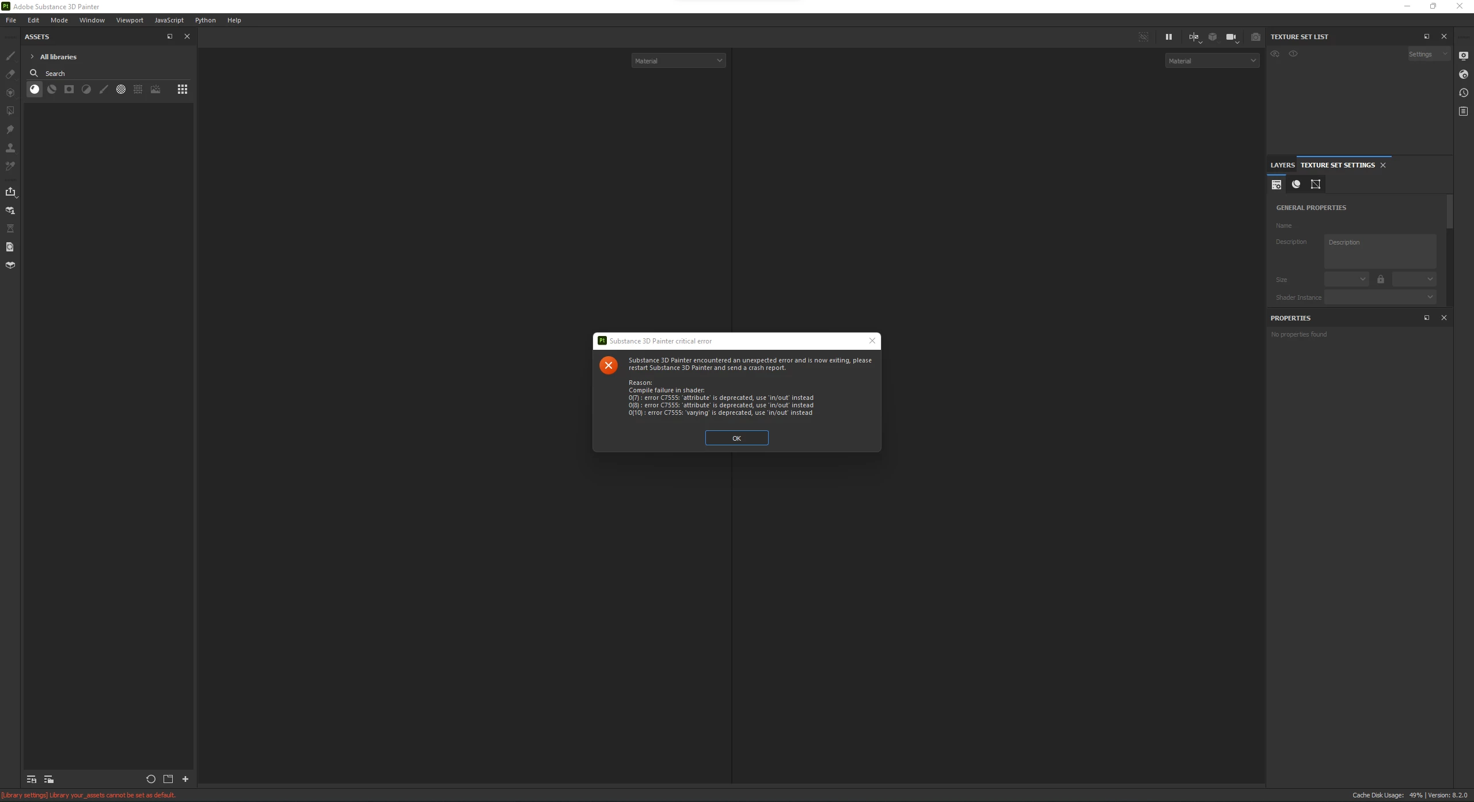Close the critical error dialog with X

click(x=872, y=341)
